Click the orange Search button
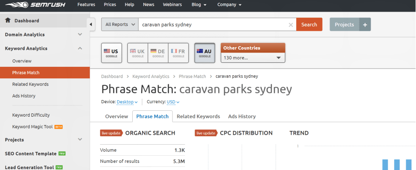This screenshot has height=170, width=416. pyautogui.click(x=309, y=24)
